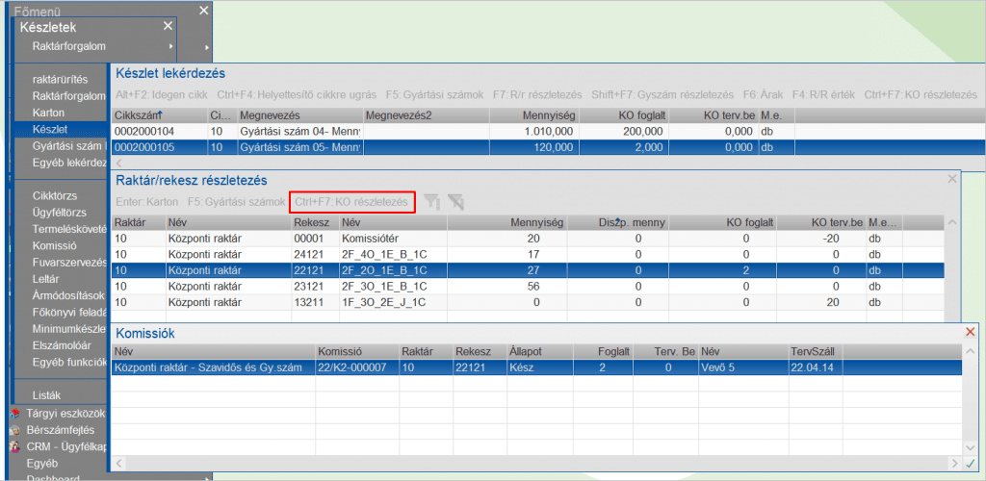
Task: Click Ctrl+F7: KO részletezés in Raktár/rekesz toolbar
Action: click(x=351, y=202)
